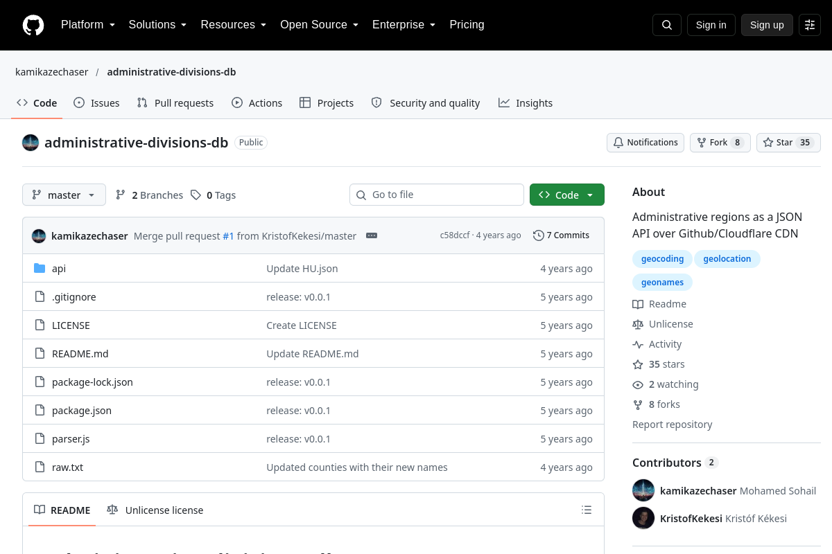Open the 2 watching link
The width and height of the screenshot is (832, 554).
click(666, 384)
